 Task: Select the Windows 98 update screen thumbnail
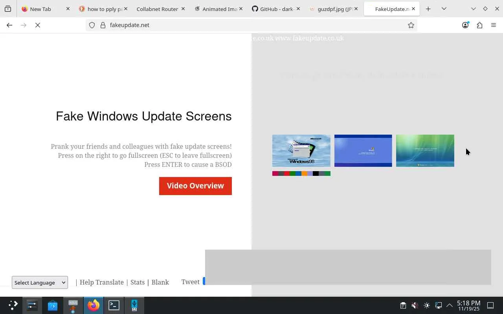(x=301, y=151)
